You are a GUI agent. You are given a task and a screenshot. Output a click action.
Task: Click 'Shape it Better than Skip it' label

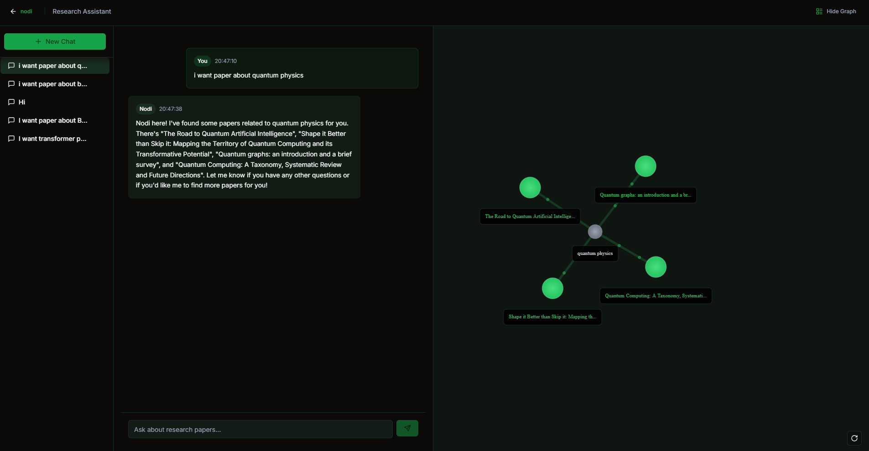[552, 317]
